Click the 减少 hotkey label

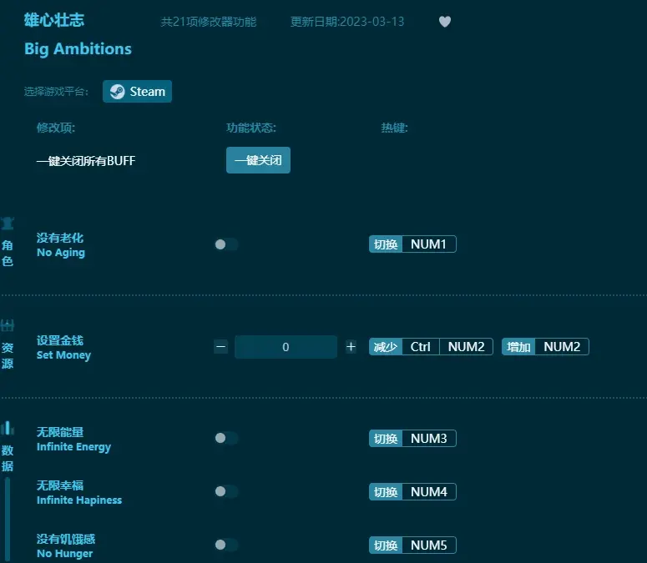pyautogui.click(x=386, y=347)
